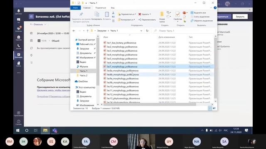Open the Windows Start button
This screenshot has width=266, height=149.
[x=17, y=130]
